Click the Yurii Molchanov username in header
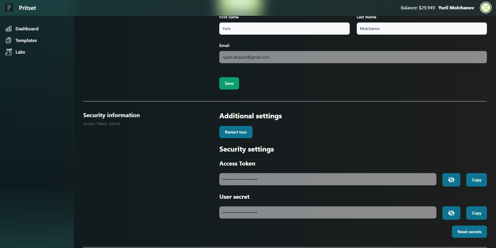The height and width of the screenshot is (248, 496). (x=456, y=8)
